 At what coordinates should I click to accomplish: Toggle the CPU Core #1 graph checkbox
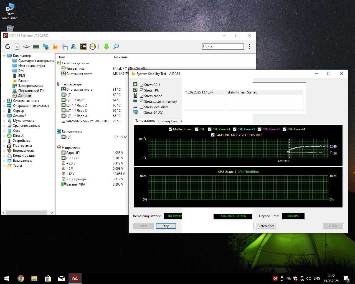tap(210, 129)
